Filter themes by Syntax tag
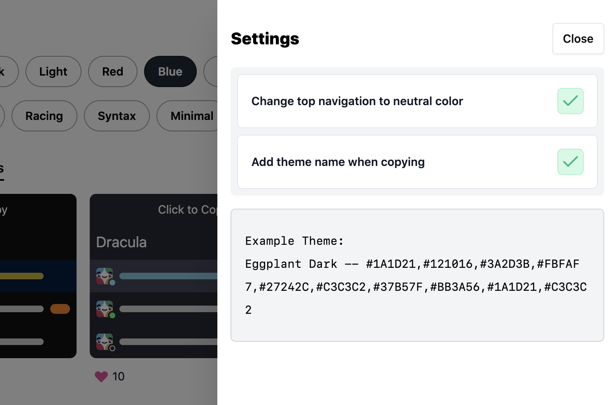Viewport: 615px width, 405px height. click(116, 116)
